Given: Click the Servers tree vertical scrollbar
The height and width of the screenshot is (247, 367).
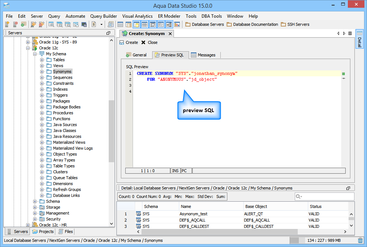Looking at the screenshot, I should coord(111,131).
